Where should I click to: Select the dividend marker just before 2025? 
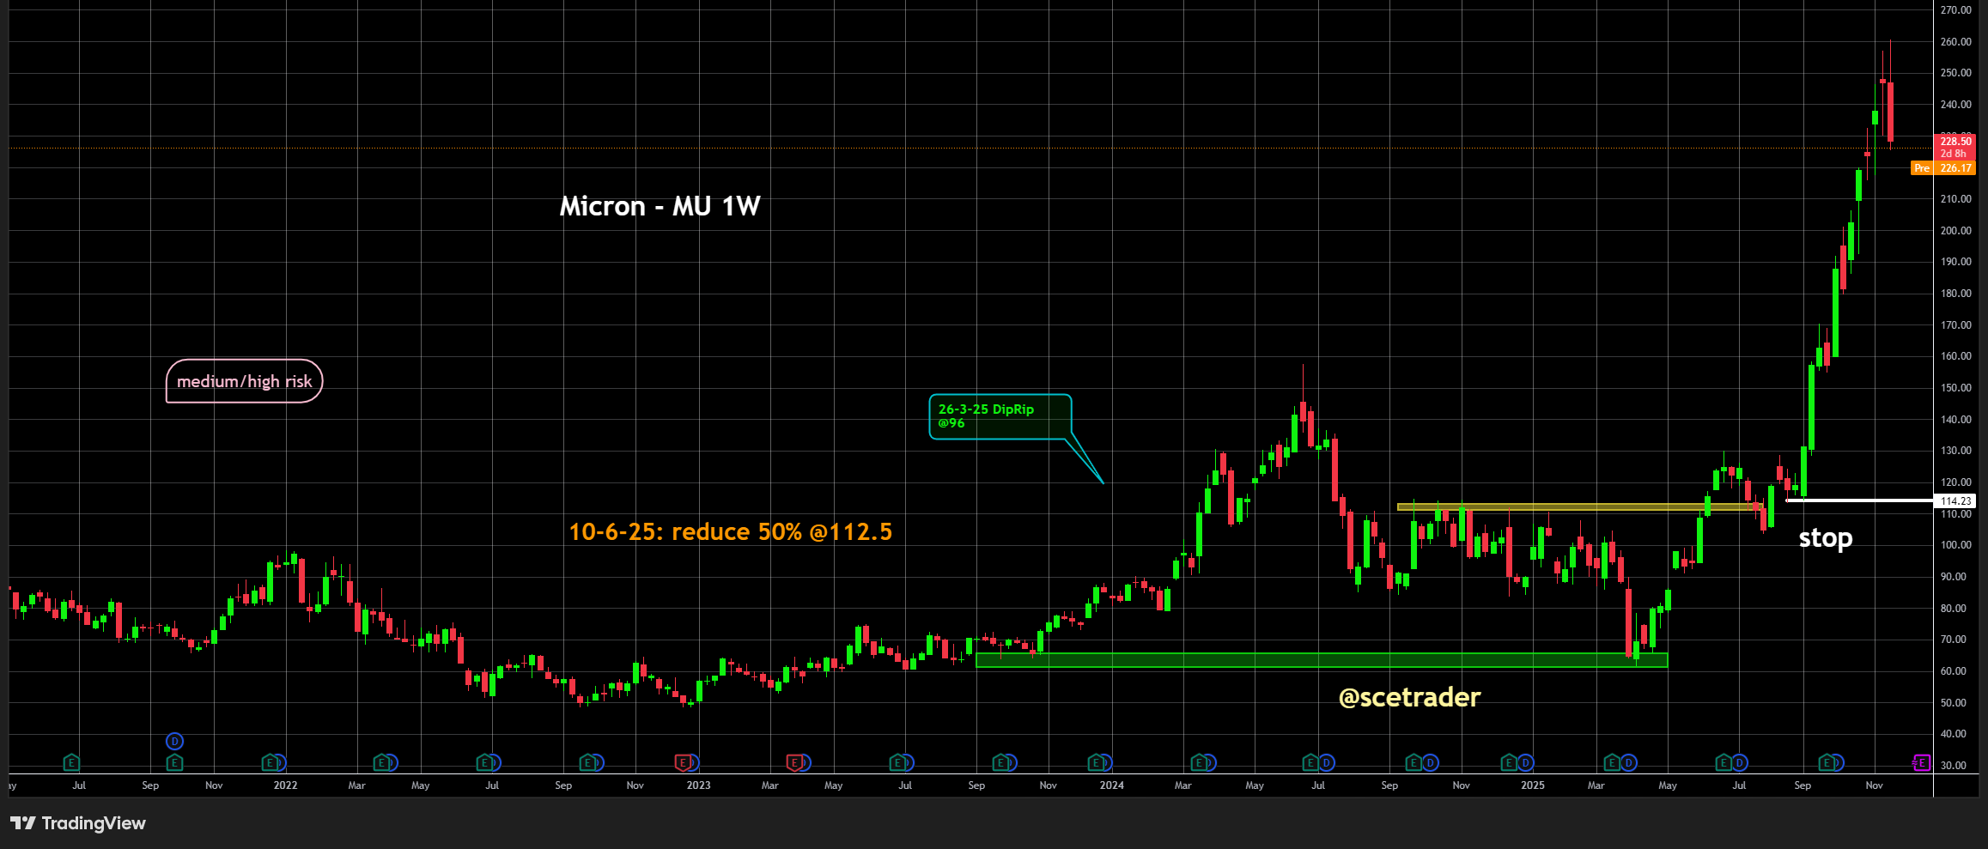pos(1525,762)
